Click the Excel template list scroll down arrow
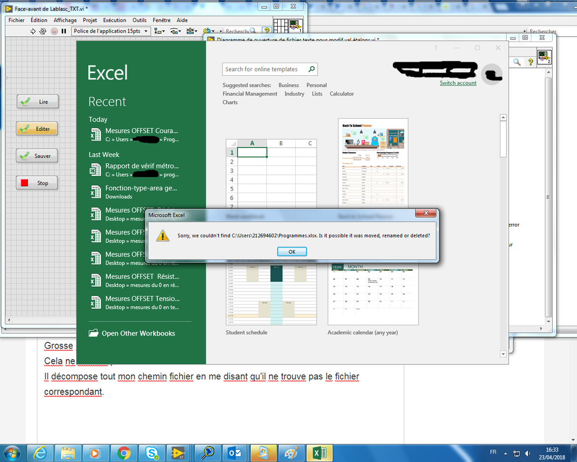This screenshot has height=462, width=577. 503,354
